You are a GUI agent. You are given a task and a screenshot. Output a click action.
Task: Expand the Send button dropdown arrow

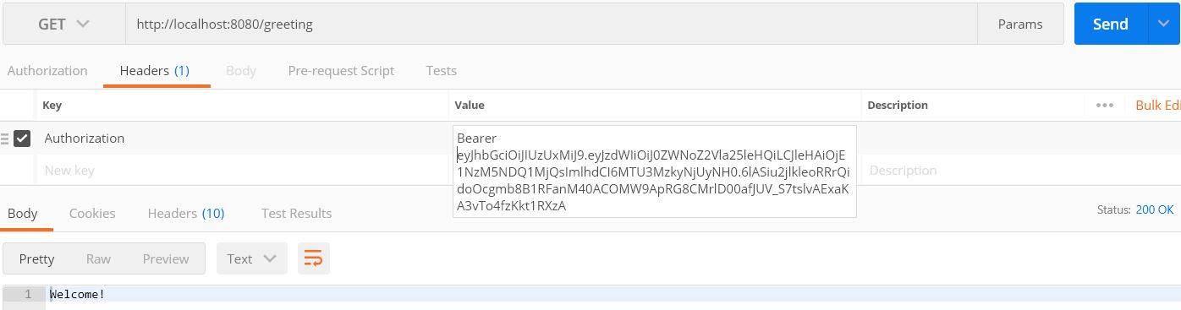point(1164,24)
